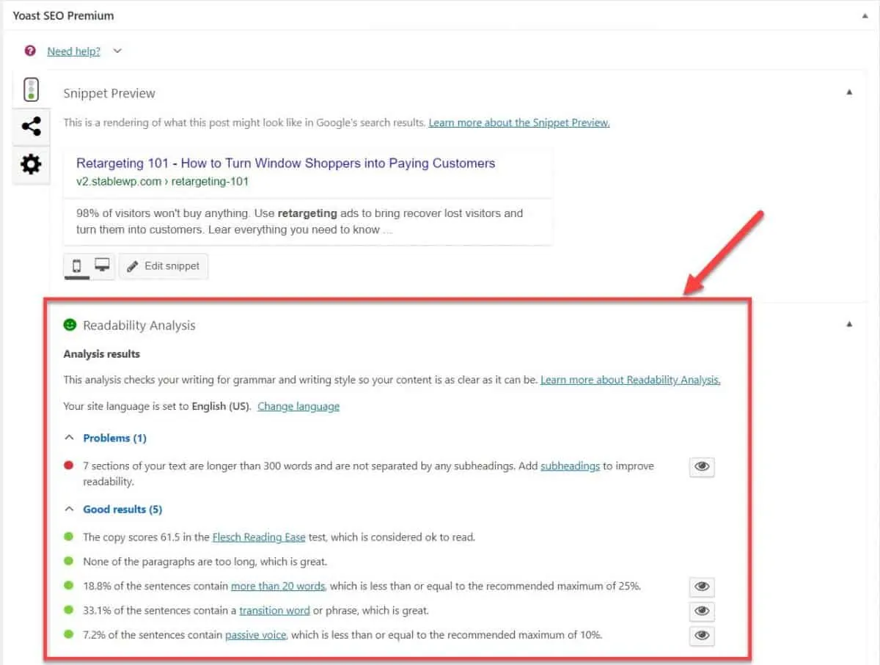Click 'None of the paragraphs are too long' text
Screen dimensions: 880x665
tap(205, 562)
